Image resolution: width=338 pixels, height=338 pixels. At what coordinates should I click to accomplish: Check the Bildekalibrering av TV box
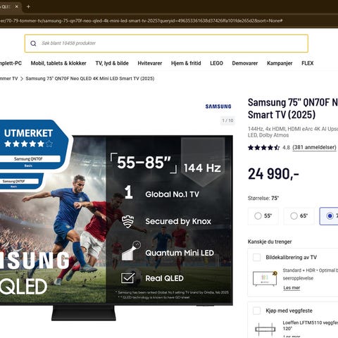click(x=256, y=257)
